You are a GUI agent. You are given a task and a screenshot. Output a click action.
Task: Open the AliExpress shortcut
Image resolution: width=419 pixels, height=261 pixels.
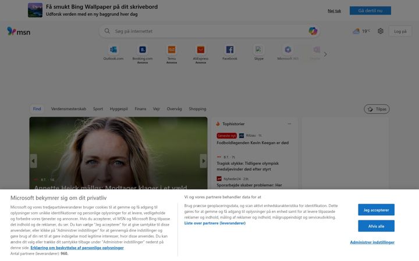pyautogui.click(x=201, y=55)
